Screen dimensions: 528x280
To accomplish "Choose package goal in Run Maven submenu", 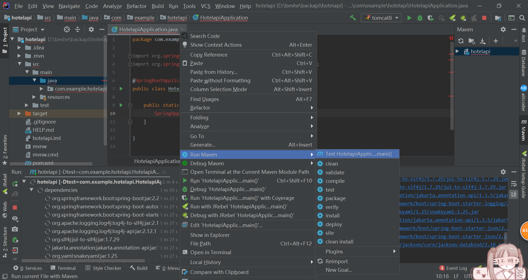I will point(357,198).
